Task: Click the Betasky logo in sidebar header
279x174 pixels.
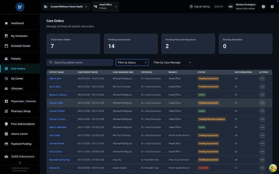Action: pos(20,7)
